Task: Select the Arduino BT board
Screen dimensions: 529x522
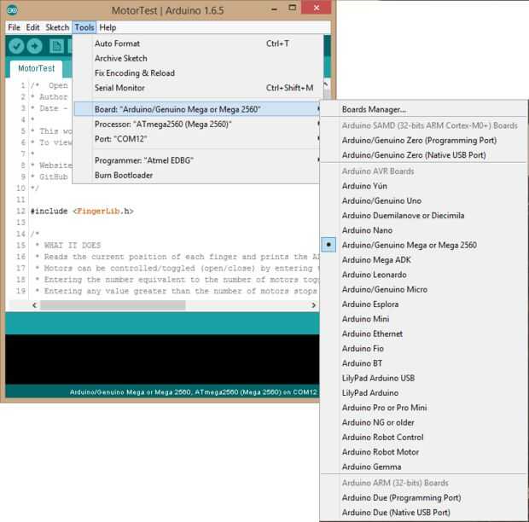Action: click(x=424, y=363)
